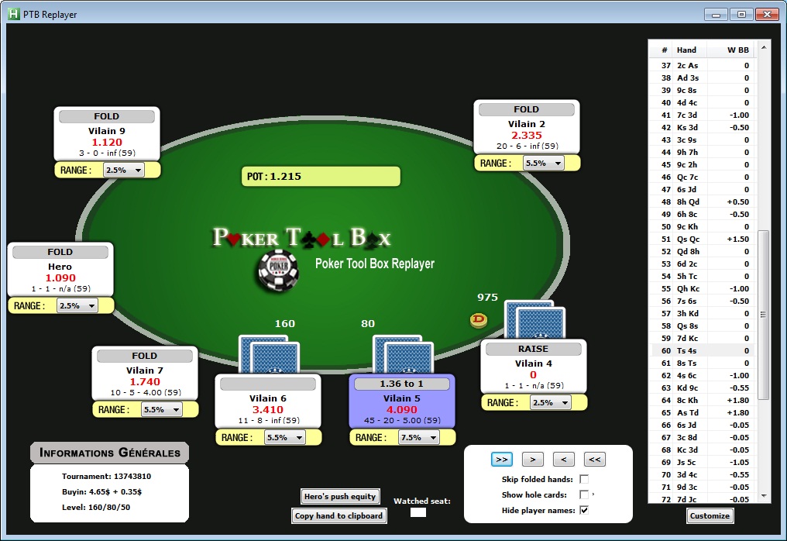Viewport: 787px width, 541px height.
Task: Select hand 51 (Qs Qc) in list
Action: click(x=703, y=239)
